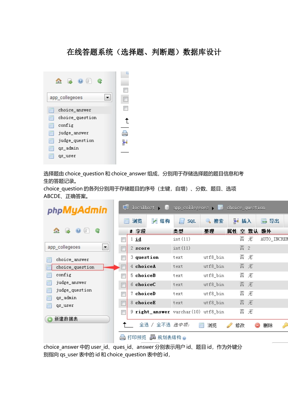Screen dimensions: 288x407
Task: Click the 打印预览 link
Action: pos(137,337)
